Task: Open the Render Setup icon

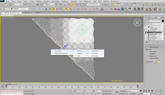Action: tap(131, 5)
